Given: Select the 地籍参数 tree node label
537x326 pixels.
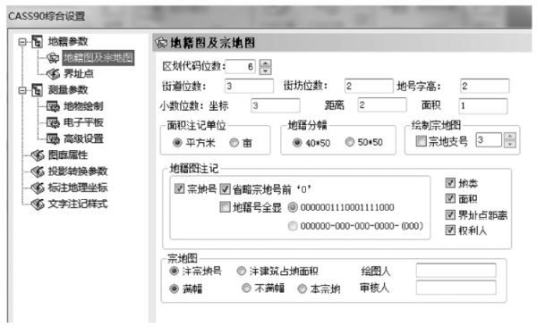Looking at the screenshot, I should 68,42.
